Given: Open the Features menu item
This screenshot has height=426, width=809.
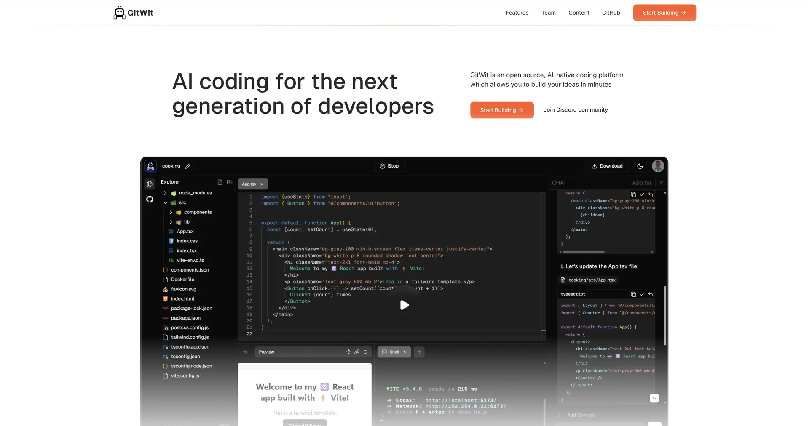Looking at the screenshot, I should tap(517, 13).
